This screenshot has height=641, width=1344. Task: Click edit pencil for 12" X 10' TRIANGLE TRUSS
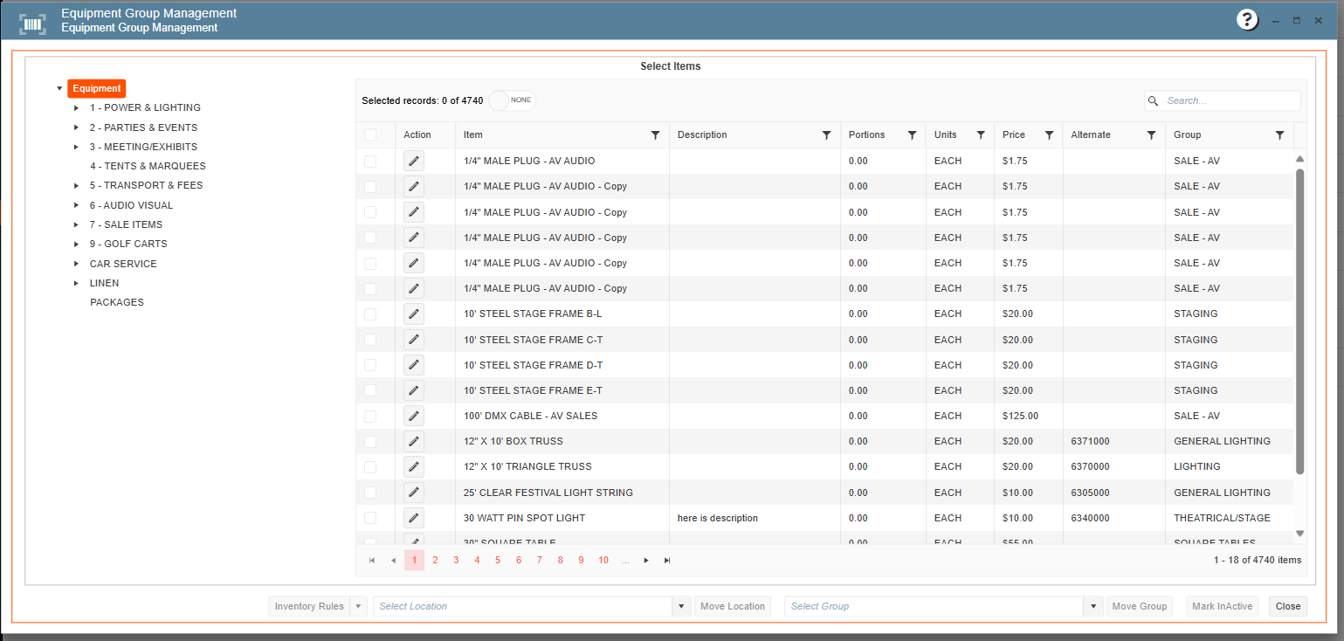coord(414,466)
